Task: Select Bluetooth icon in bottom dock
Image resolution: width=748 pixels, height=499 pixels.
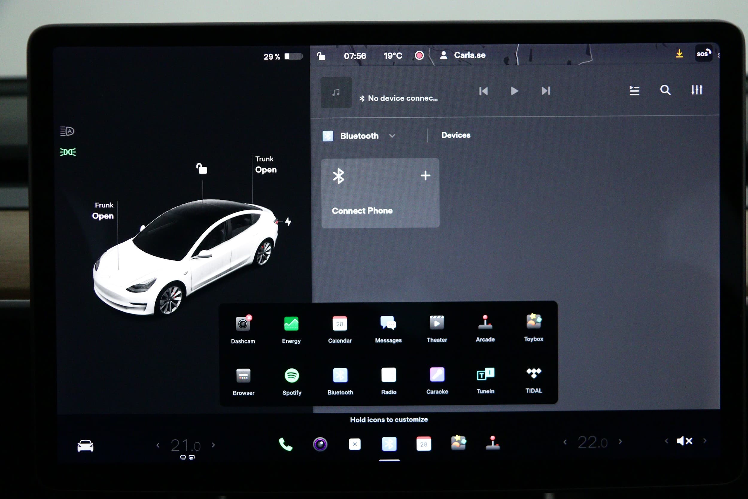Action: point(389,444)
